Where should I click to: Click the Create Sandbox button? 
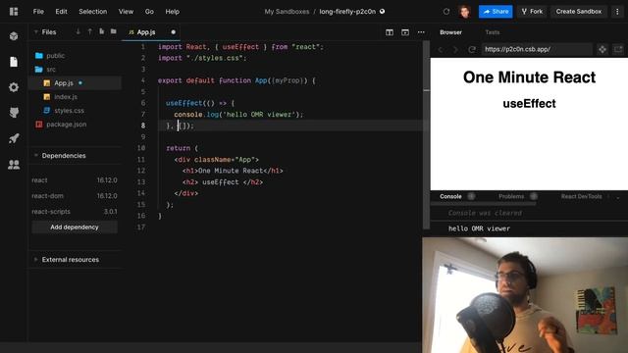(x=579, y=12)
